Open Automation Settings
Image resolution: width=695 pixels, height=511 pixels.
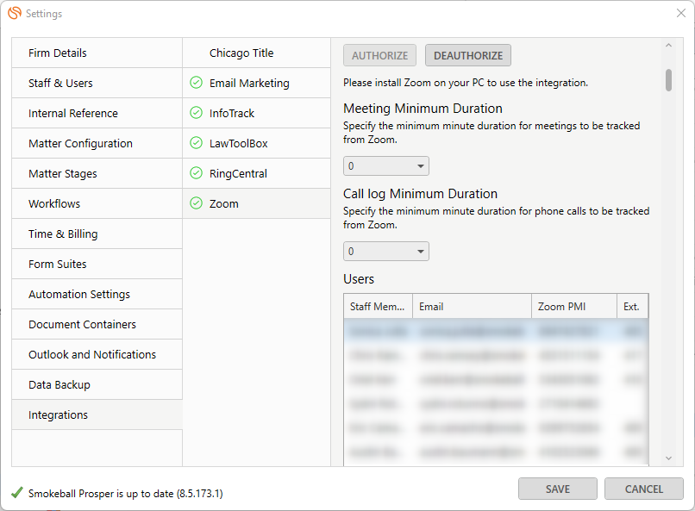97,294
